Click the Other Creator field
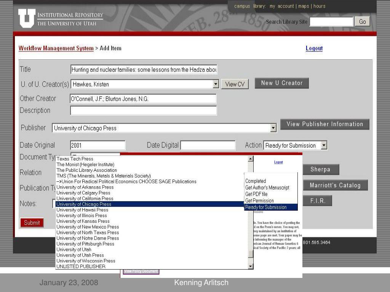Screen dimensions: 390x292 [x=143, y=99]
